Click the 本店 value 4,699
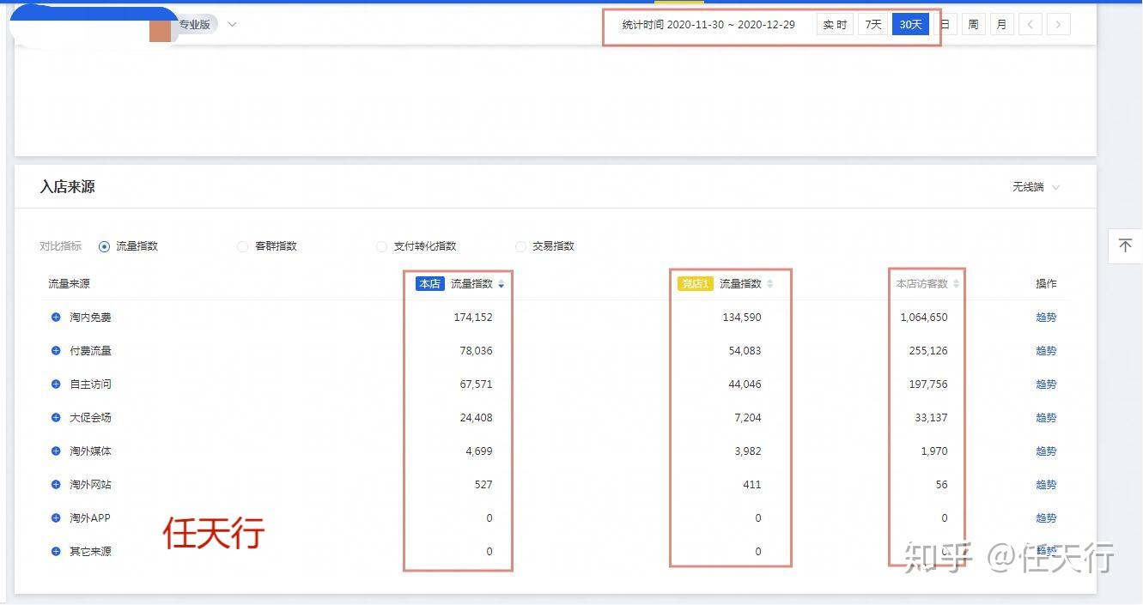Viewport: 1143px width, 605px height. point(479,451)
